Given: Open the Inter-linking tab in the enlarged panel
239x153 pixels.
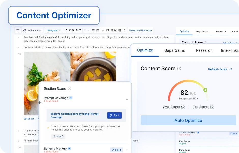Looking at the screenshot, I should [230, 50].
